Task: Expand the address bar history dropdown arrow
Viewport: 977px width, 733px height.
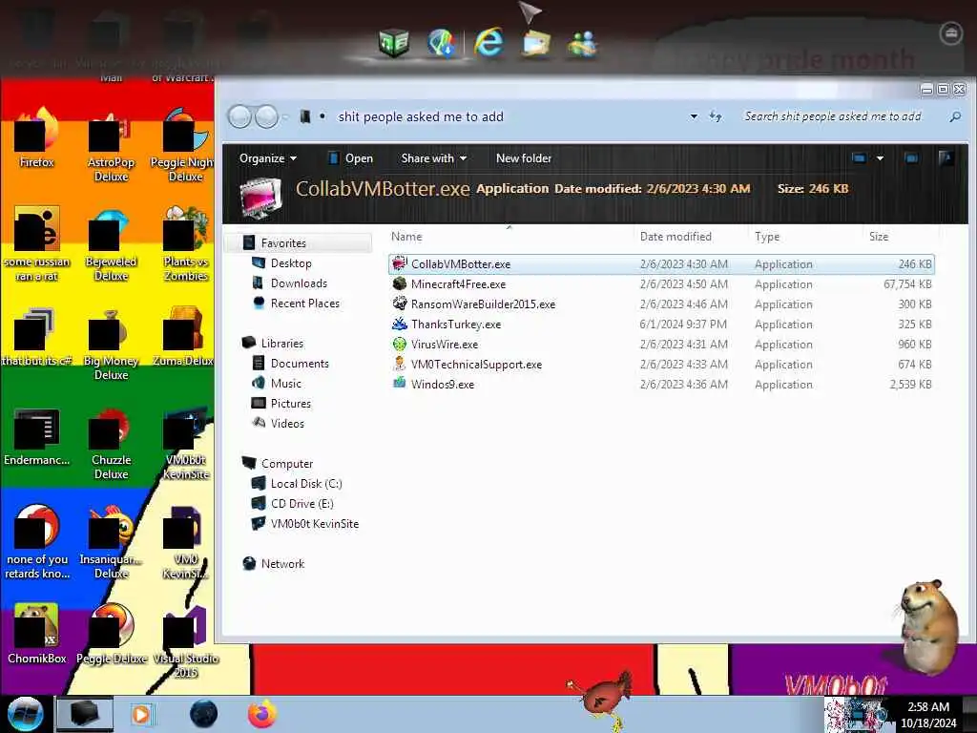Action: pos(694,116)
